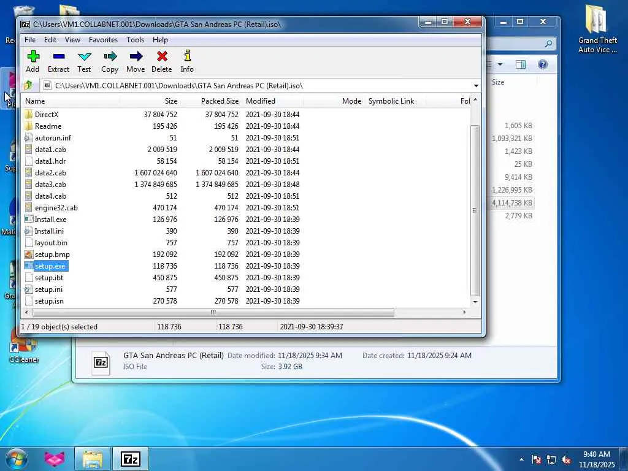Select the data3.cab file name
The width and height of the screenshot is (628, 471).
pos(50,185)
